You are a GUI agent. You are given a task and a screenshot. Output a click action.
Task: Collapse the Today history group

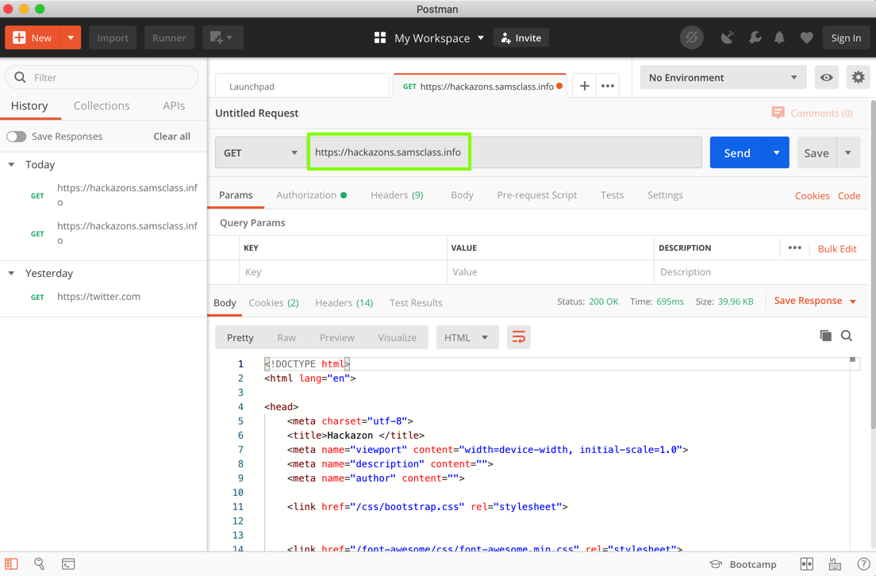pos(12,165)
